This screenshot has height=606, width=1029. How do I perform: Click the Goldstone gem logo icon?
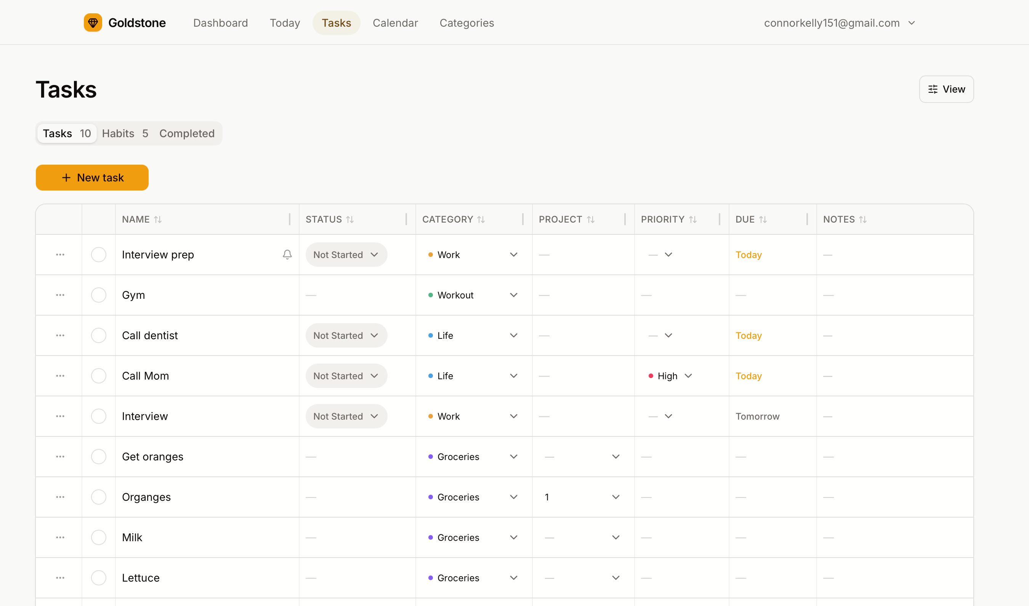tap(93, 22)
